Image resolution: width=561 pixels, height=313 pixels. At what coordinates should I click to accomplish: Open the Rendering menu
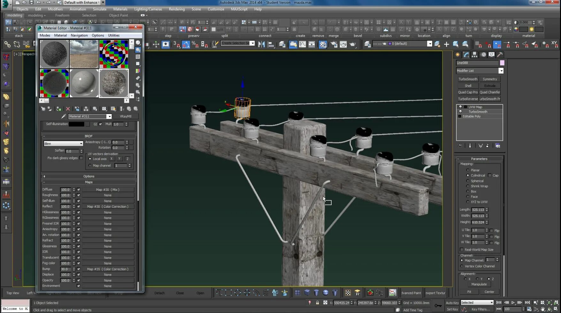click(177, 9)
